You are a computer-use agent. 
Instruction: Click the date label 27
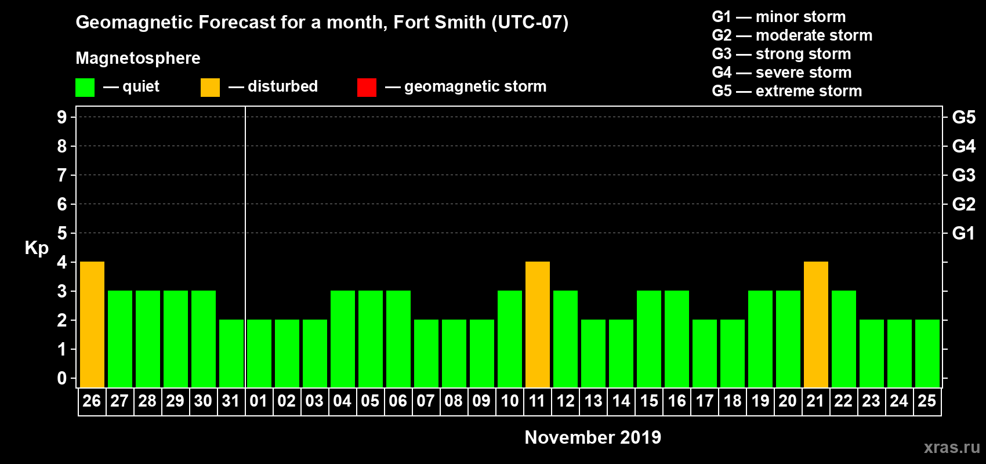point(119,401)
